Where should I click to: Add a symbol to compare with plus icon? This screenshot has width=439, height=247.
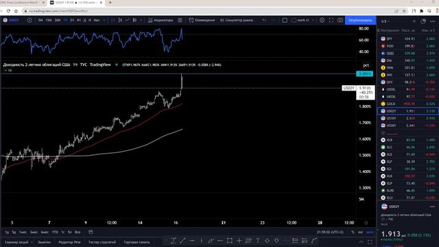pos(29,20)
